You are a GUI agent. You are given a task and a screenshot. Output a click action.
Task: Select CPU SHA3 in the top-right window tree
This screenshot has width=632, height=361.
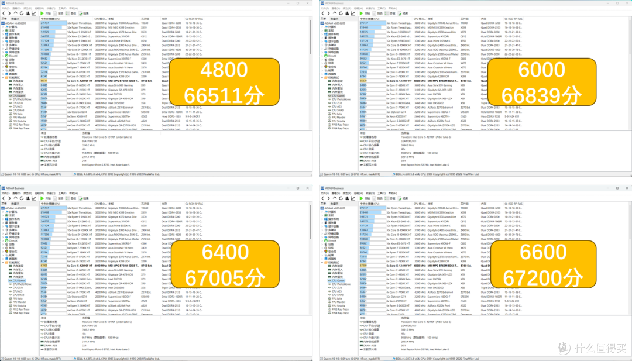point(337,111)
